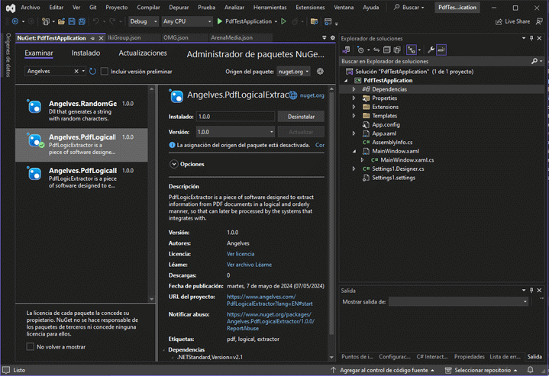Expand the Dependencias tree node
This screenshot has width=549, height=376.
(354, 89)
